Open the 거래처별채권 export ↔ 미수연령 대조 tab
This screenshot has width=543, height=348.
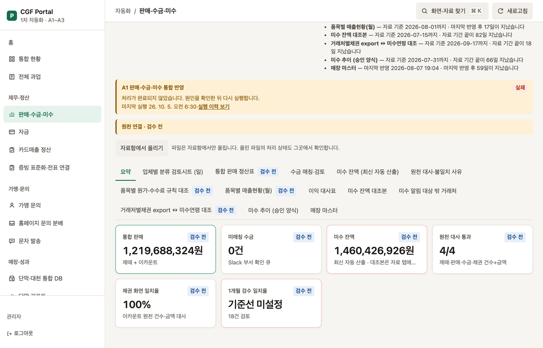click(178, 210)
